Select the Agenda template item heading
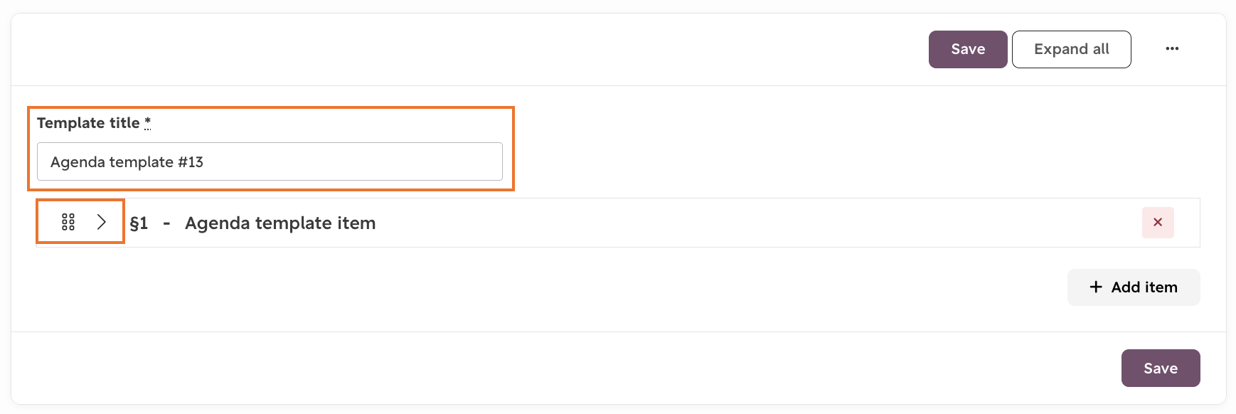This screenshot has height=414, width=1236. pyautogui.click(x=280, y=223)
